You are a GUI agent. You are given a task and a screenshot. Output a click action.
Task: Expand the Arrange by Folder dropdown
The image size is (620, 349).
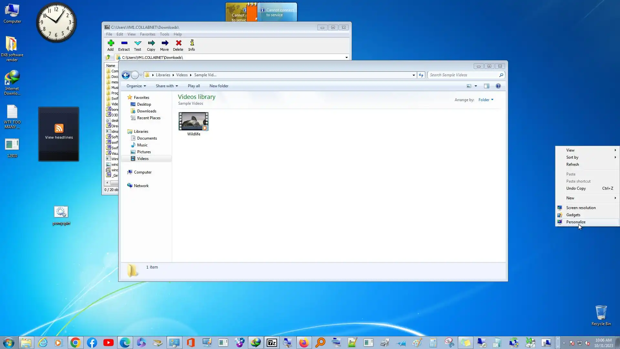coord(486,100)
